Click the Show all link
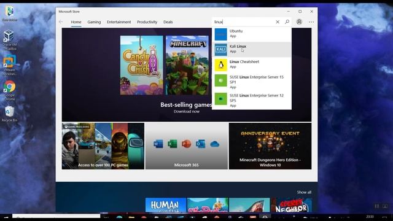Viewport: 393px width, 221px height. tap(304, 192)
